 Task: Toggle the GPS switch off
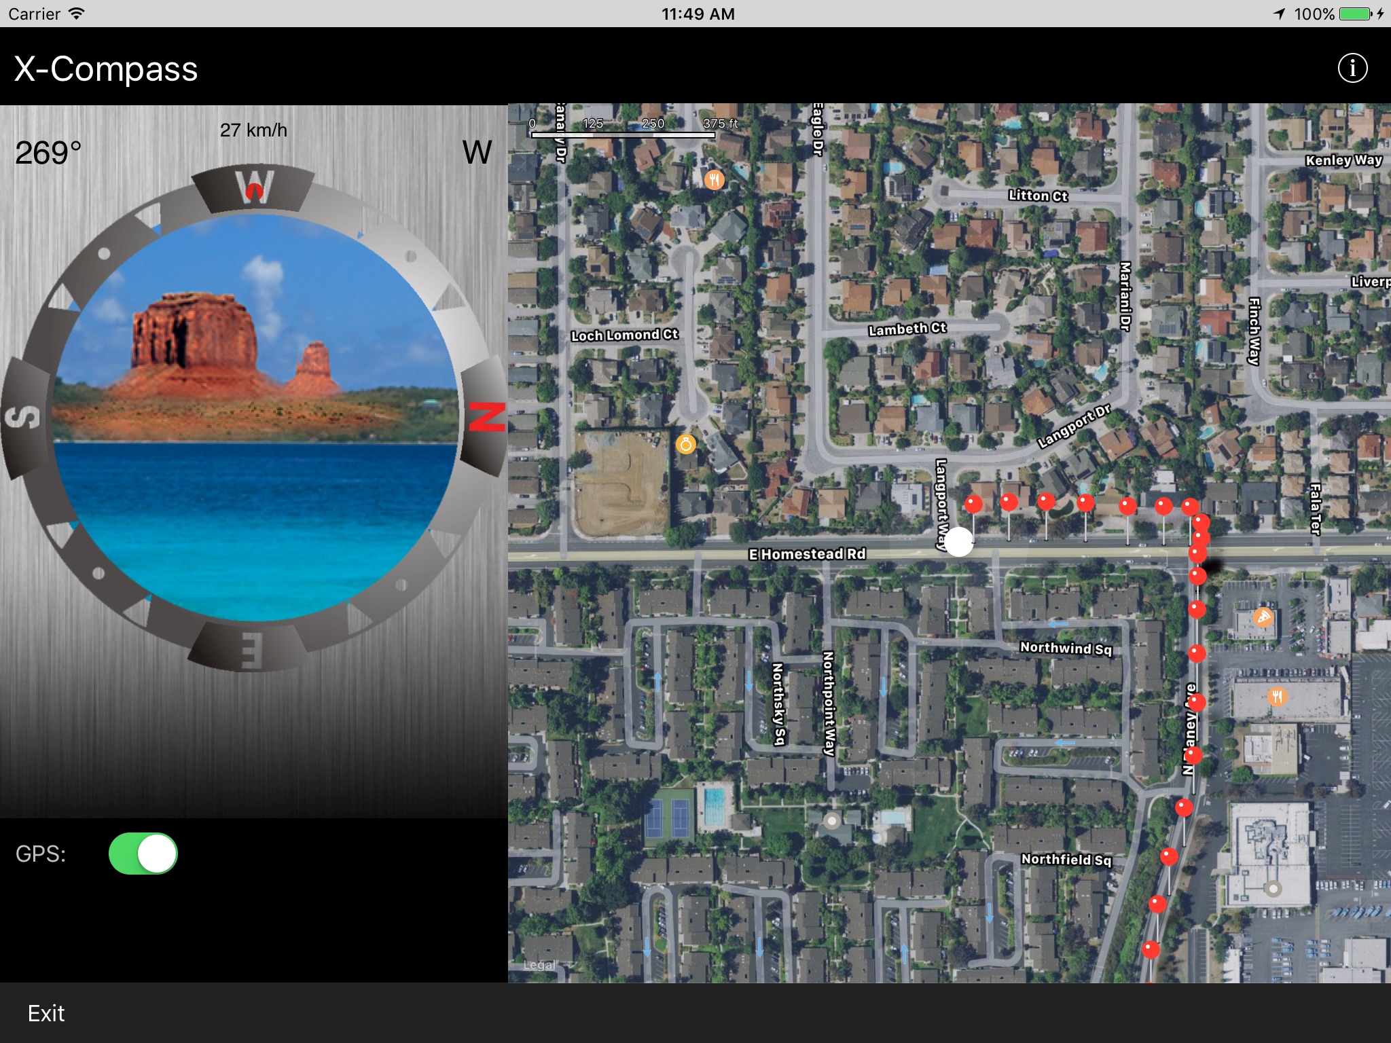coord(143,854)
